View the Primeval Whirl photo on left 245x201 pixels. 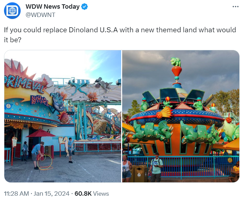click(x=63, y=116)
